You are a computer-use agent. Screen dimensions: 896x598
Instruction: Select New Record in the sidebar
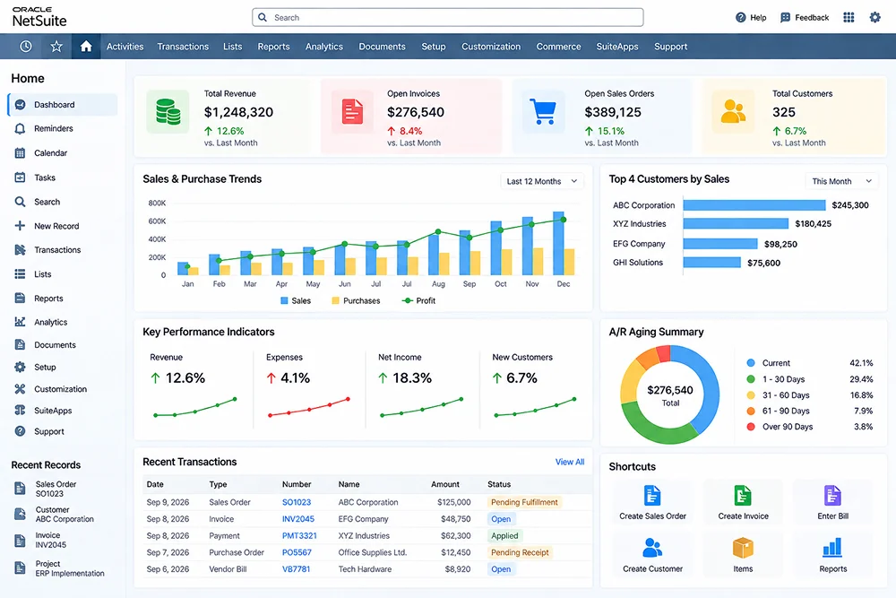[x=56, y=226]
